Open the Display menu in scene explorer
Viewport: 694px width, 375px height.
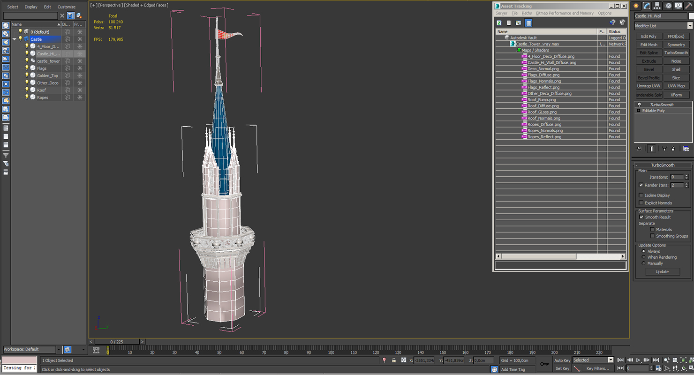tap(31, 7)
